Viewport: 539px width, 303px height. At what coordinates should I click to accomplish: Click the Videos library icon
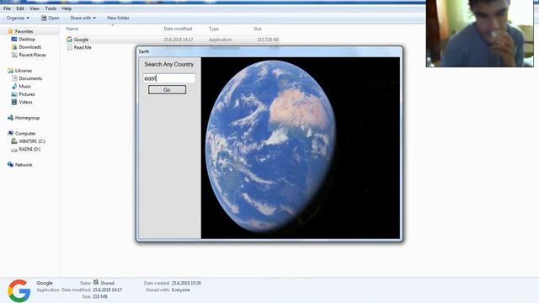click(14, 102)
